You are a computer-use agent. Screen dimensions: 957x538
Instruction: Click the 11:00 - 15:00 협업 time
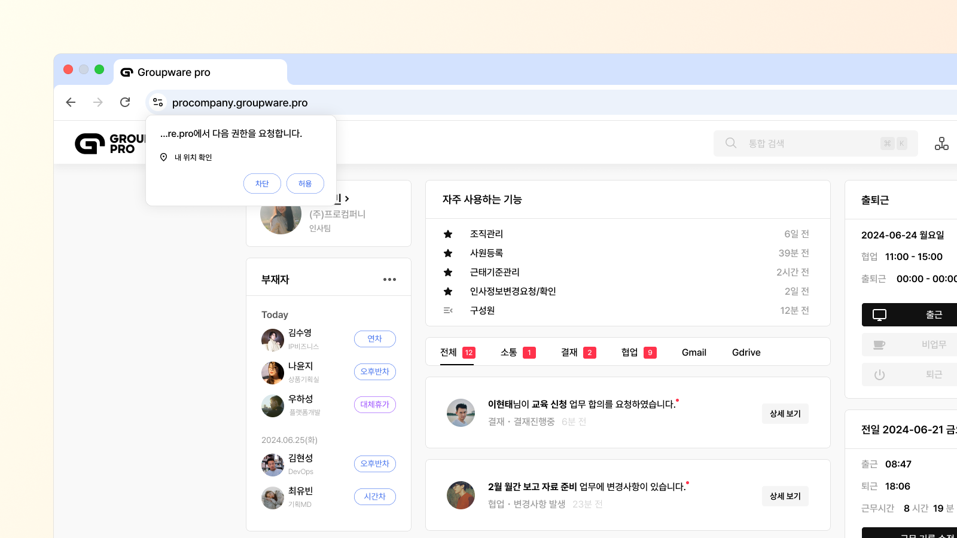pyautogui.click(x=914, y=256)
